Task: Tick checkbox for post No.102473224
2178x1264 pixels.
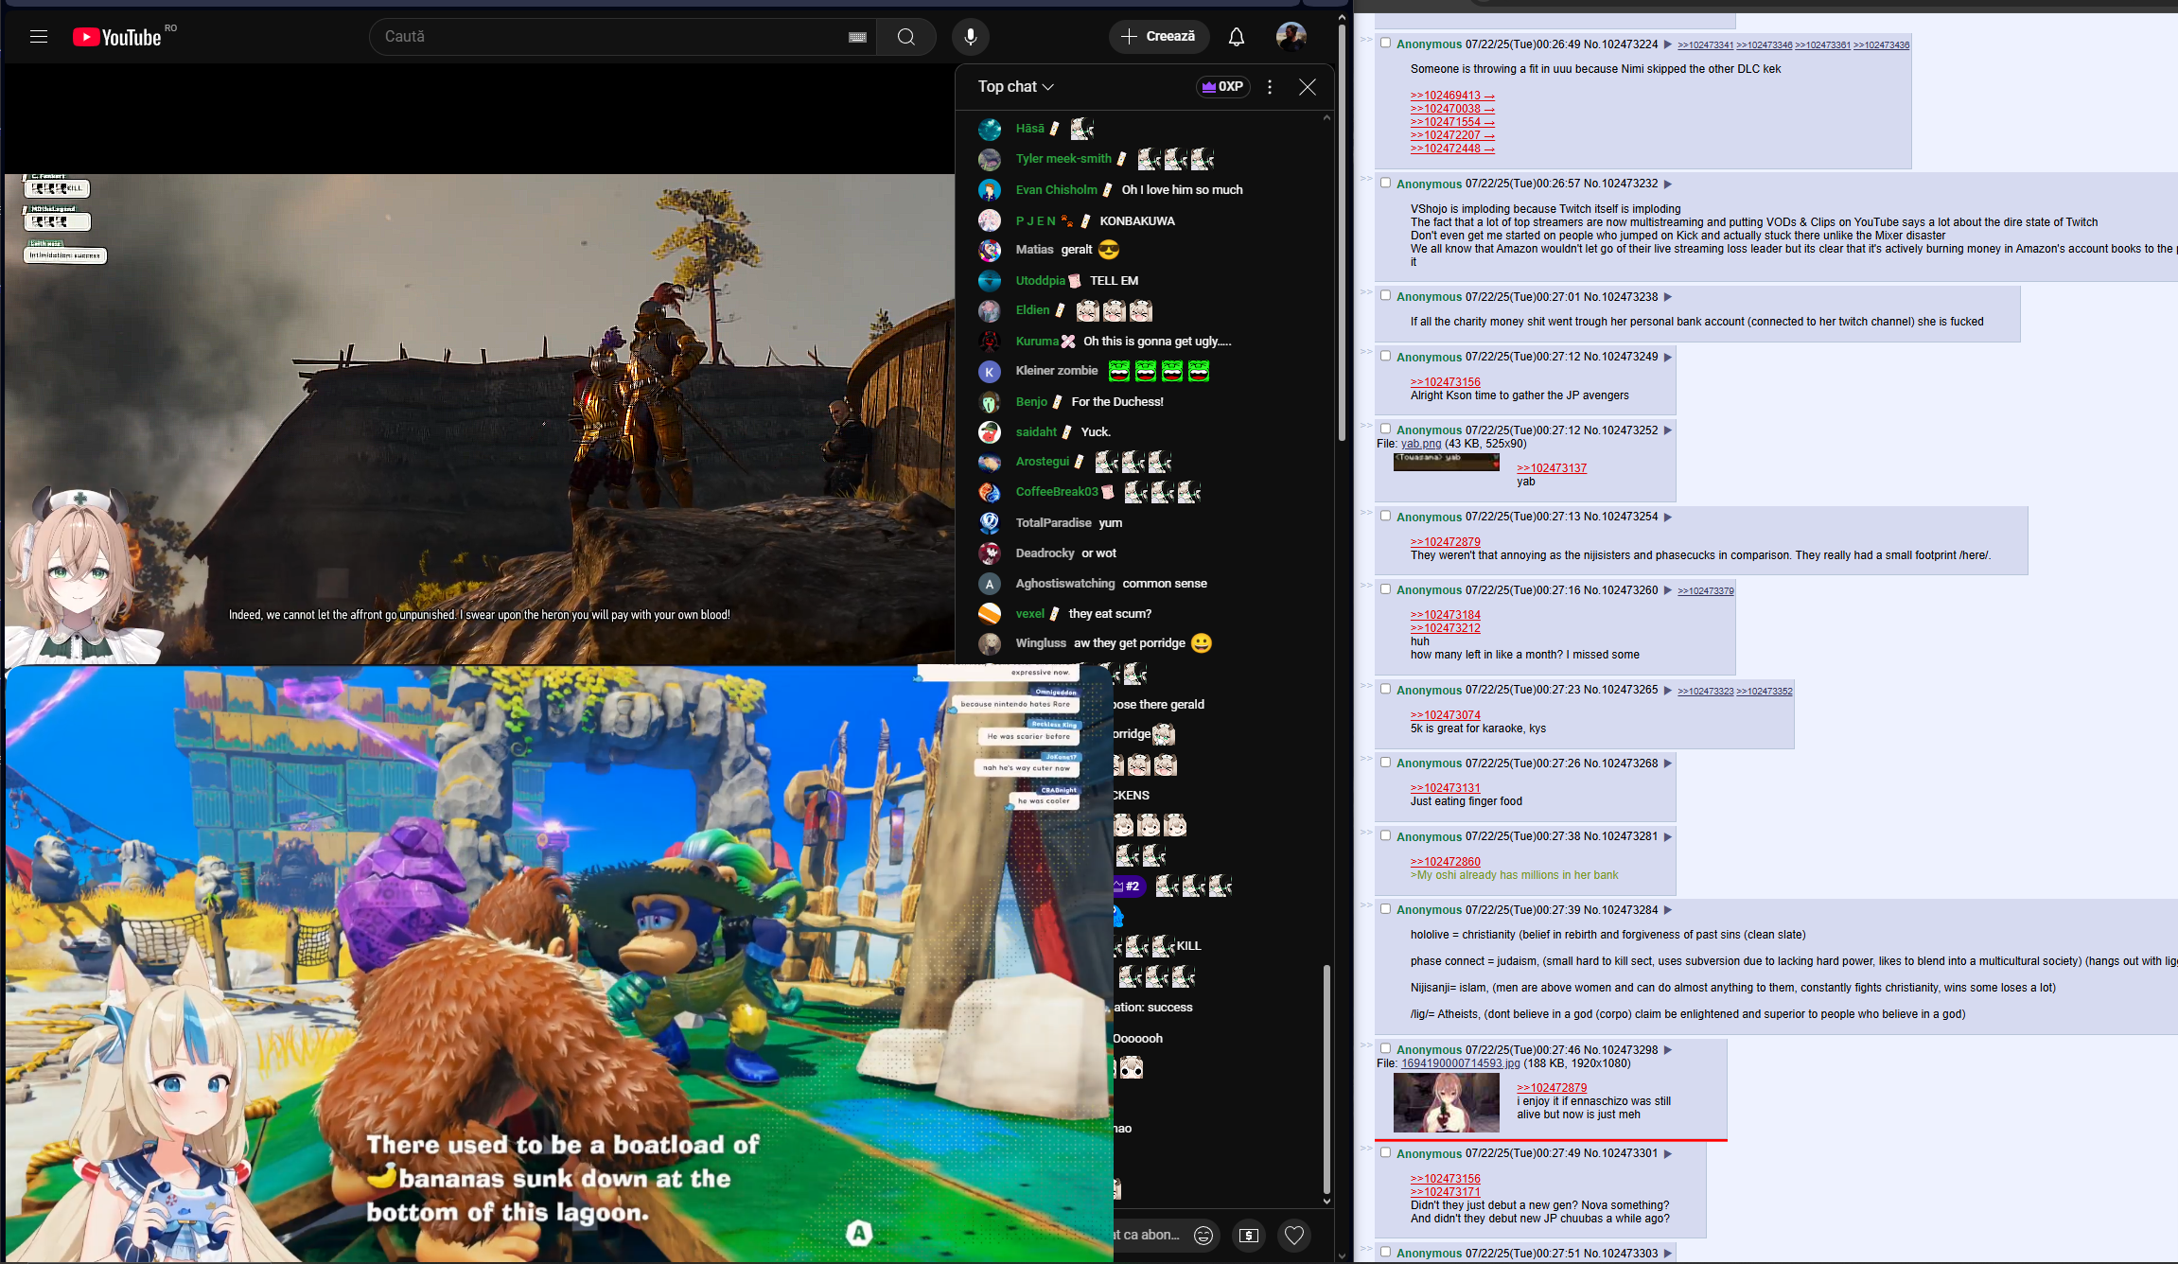Action: tap(1386, 43)
